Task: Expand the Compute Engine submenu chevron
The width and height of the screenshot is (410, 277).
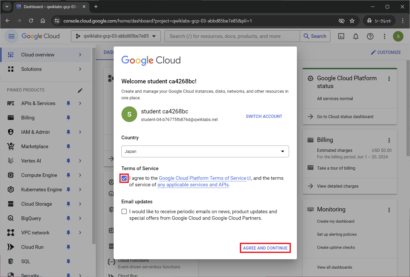Action: (80, 175)
